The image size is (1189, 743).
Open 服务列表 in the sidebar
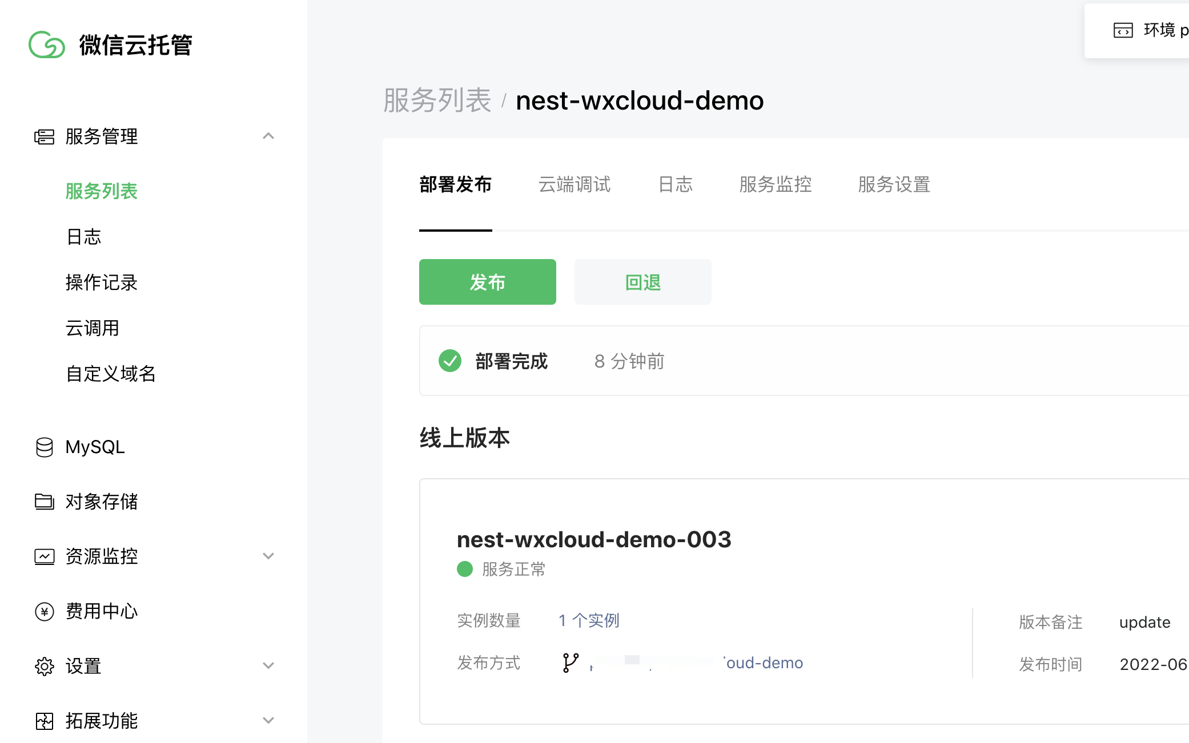point(102,191)
